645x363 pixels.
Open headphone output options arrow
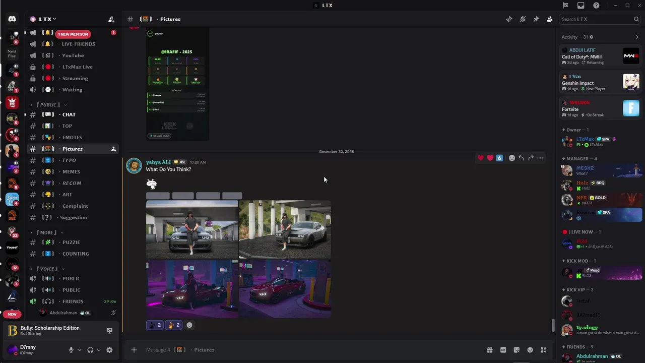point(99,350)
